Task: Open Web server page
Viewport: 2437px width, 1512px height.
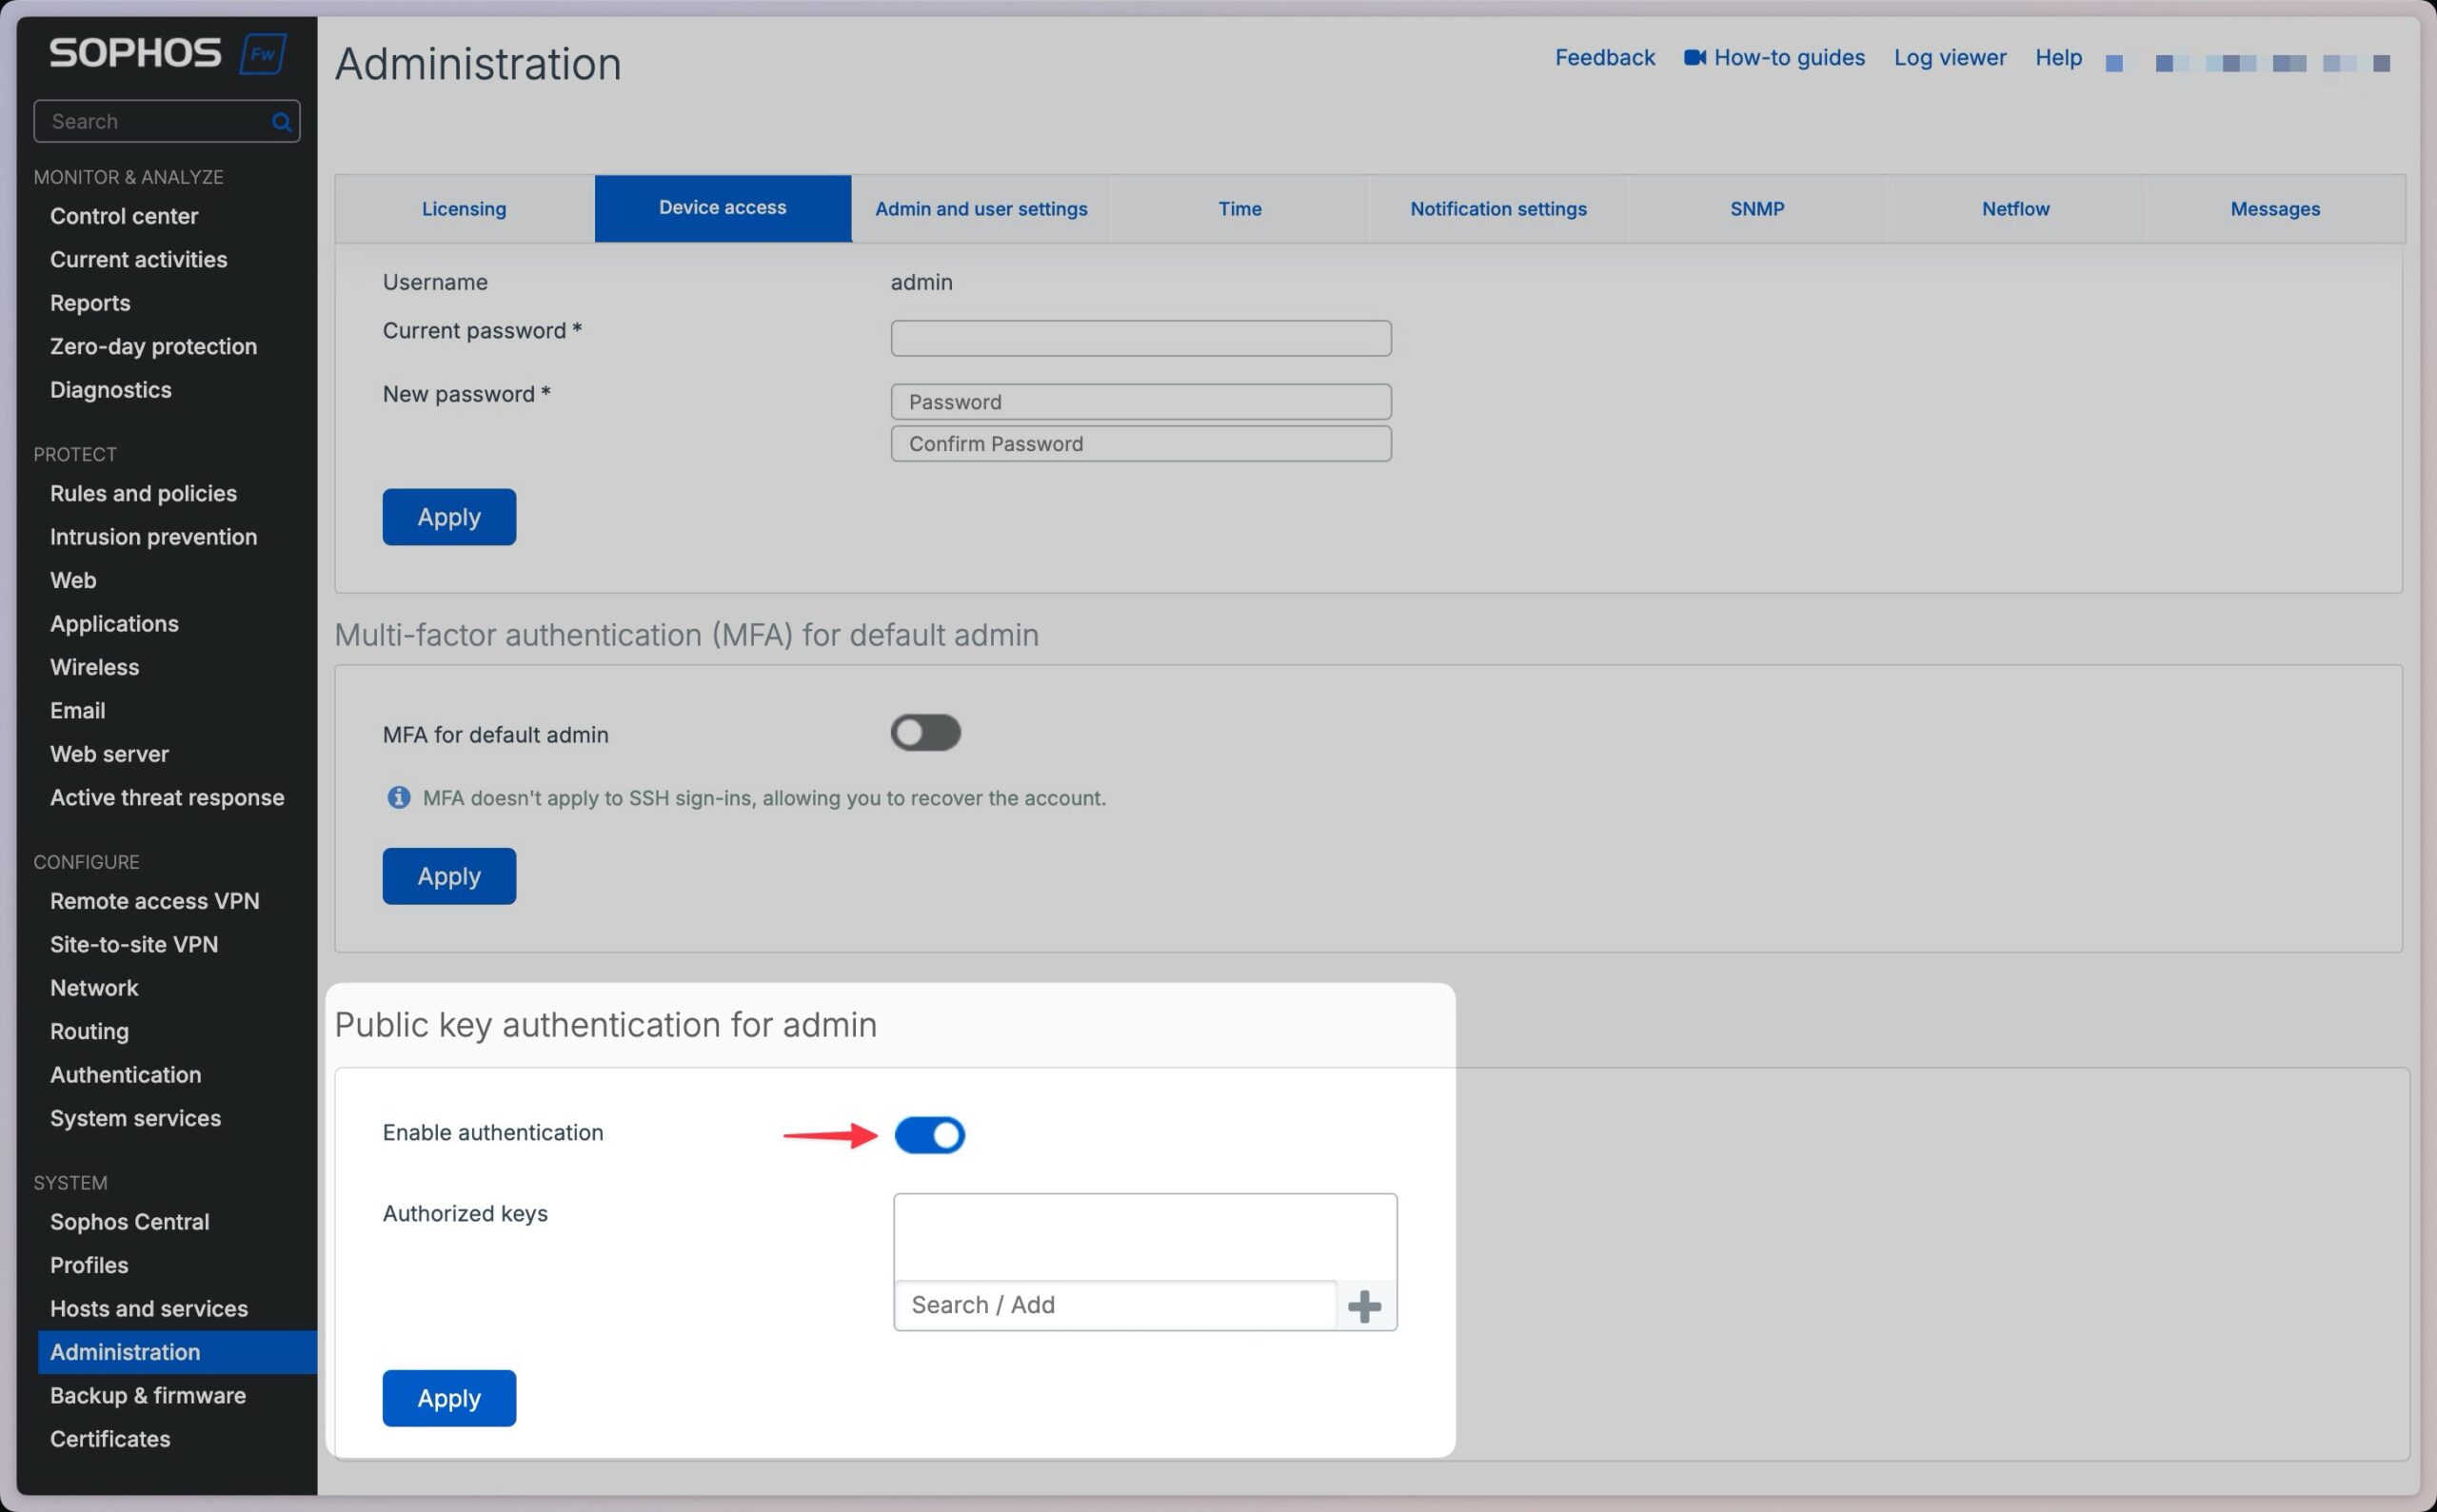Action: (x=109, y=754)
